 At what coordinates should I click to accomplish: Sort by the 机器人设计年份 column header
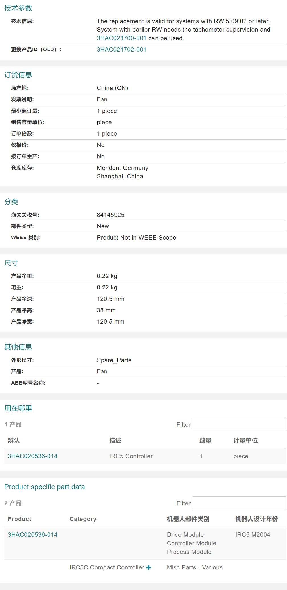[x=257, y=519]
